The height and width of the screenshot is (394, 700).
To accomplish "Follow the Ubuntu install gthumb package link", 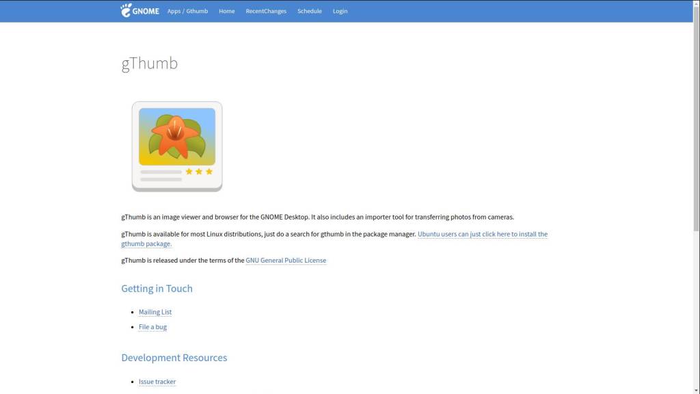I will click(x=482, y=234).
